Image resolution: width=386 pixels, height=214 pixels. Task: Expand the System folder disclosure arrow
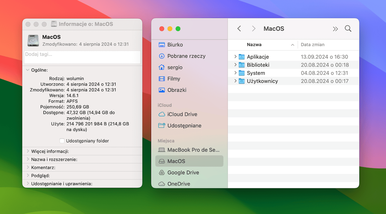pyautogui.click(x=235, y=73)
